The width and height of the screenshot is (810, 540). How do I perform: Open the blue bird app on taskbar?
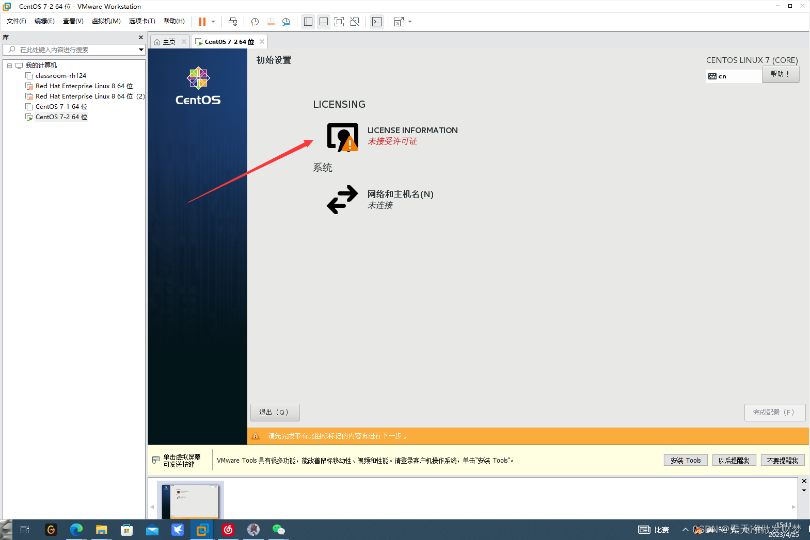(x=178, y=530)
